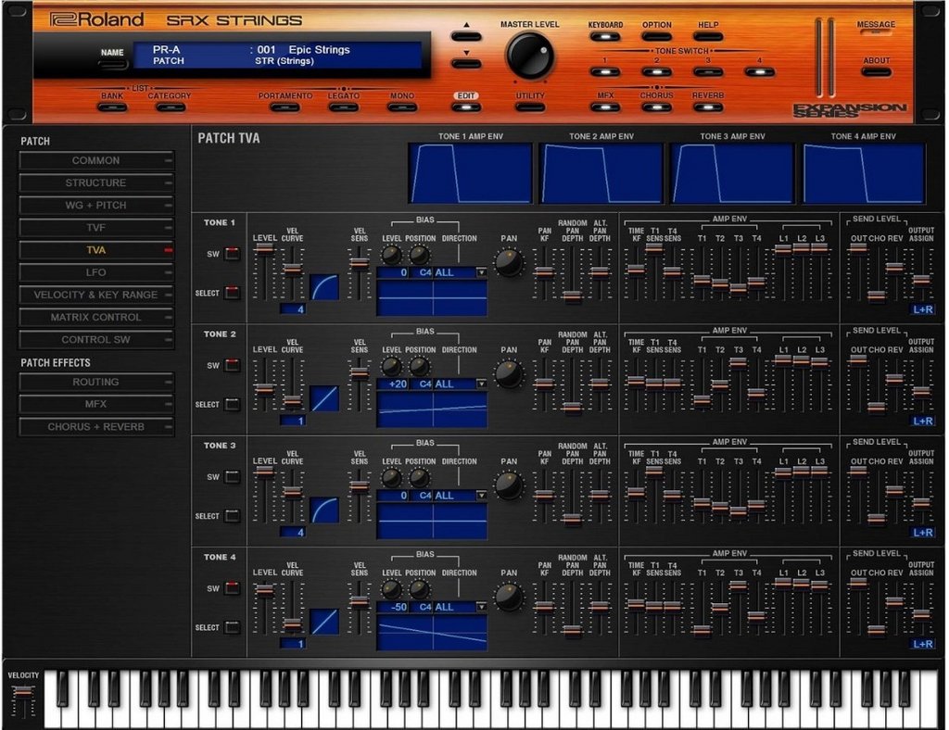Click Tone 1 bias graph display
The width and height of the screenshot is (949, 730).
pyautogui.click(x=432, y=297)
